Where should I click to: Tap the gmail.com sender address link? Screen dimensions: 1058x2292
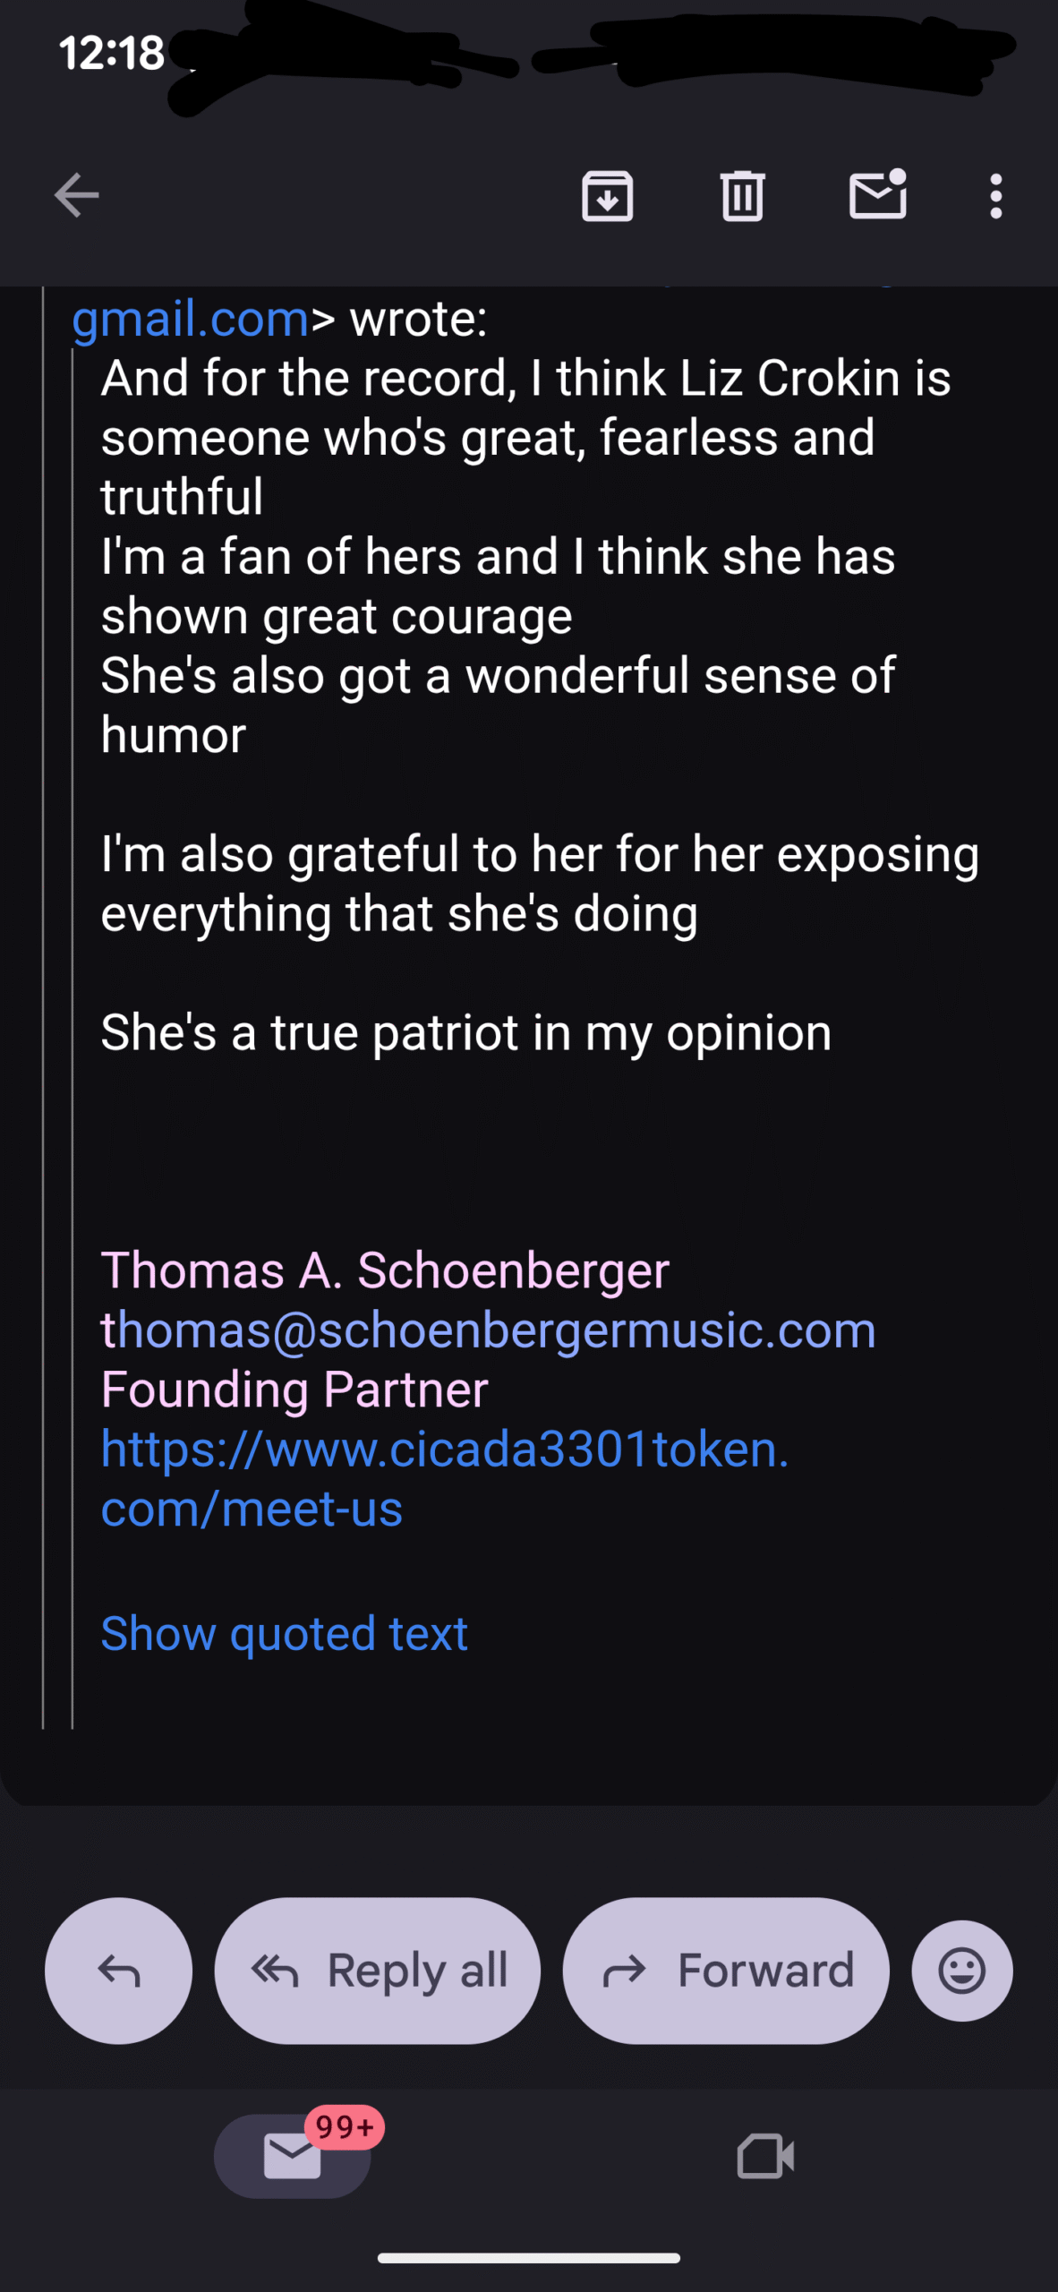[x=190, y=319]
